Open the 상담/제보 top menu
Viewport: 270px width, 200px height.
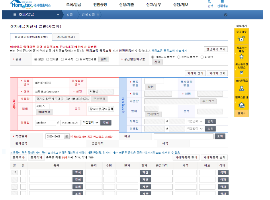pyautogui.click(x=180, y=5)
